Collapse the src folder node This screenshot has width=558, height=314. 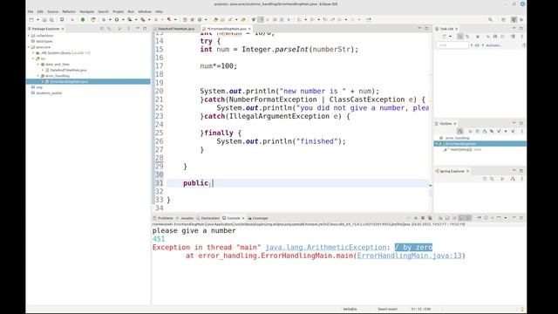33,58
